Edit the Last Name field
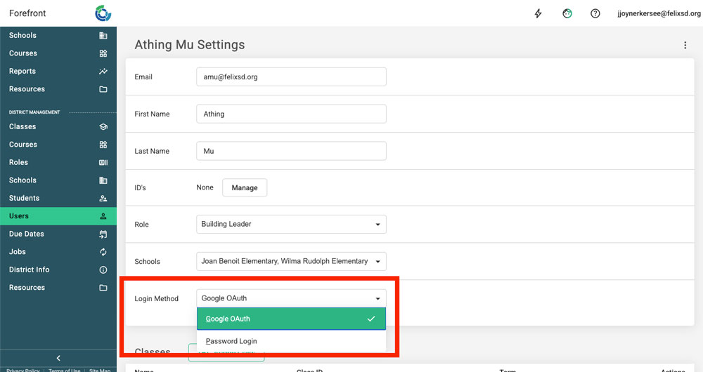The width and height of the screenshot is (703, 372). tap(291, 151)
